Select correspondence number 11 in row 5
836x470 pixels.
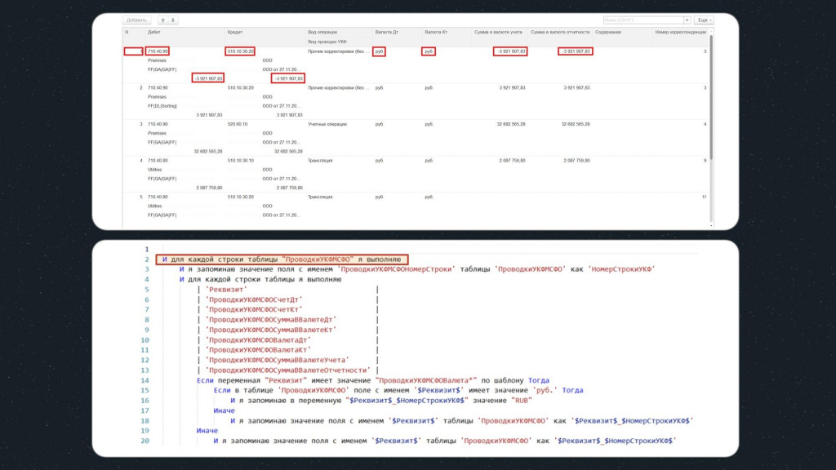tap(704, 197)
